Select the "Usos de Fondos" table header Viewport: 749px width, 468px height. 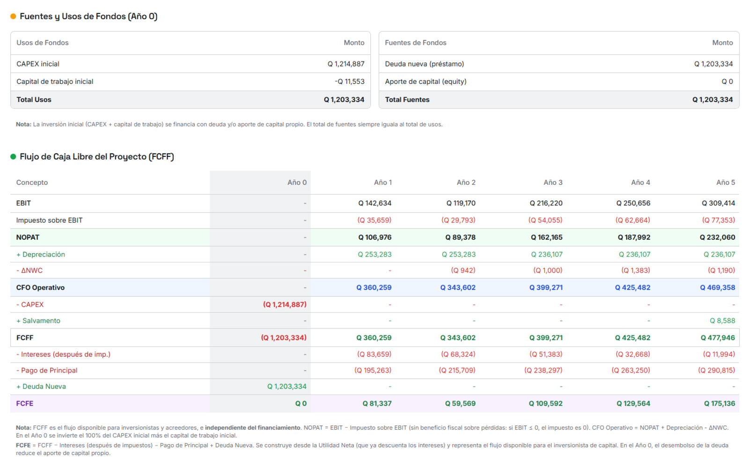pyautogui.click(x=43, y=43)
